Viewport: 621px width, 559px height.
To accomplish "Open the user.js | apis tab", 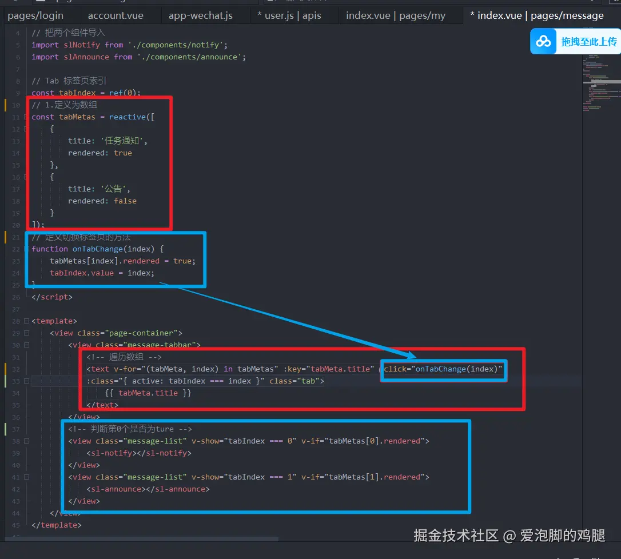I will [x=289, y=15].
